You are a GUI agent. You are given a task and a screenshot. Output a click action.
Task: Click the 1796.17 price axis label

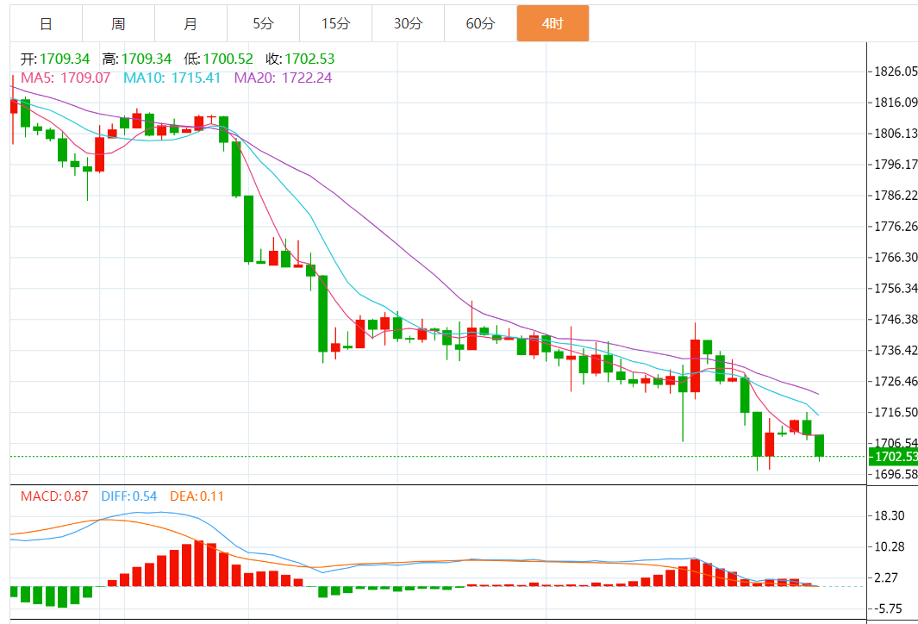[x=896, y=165]
